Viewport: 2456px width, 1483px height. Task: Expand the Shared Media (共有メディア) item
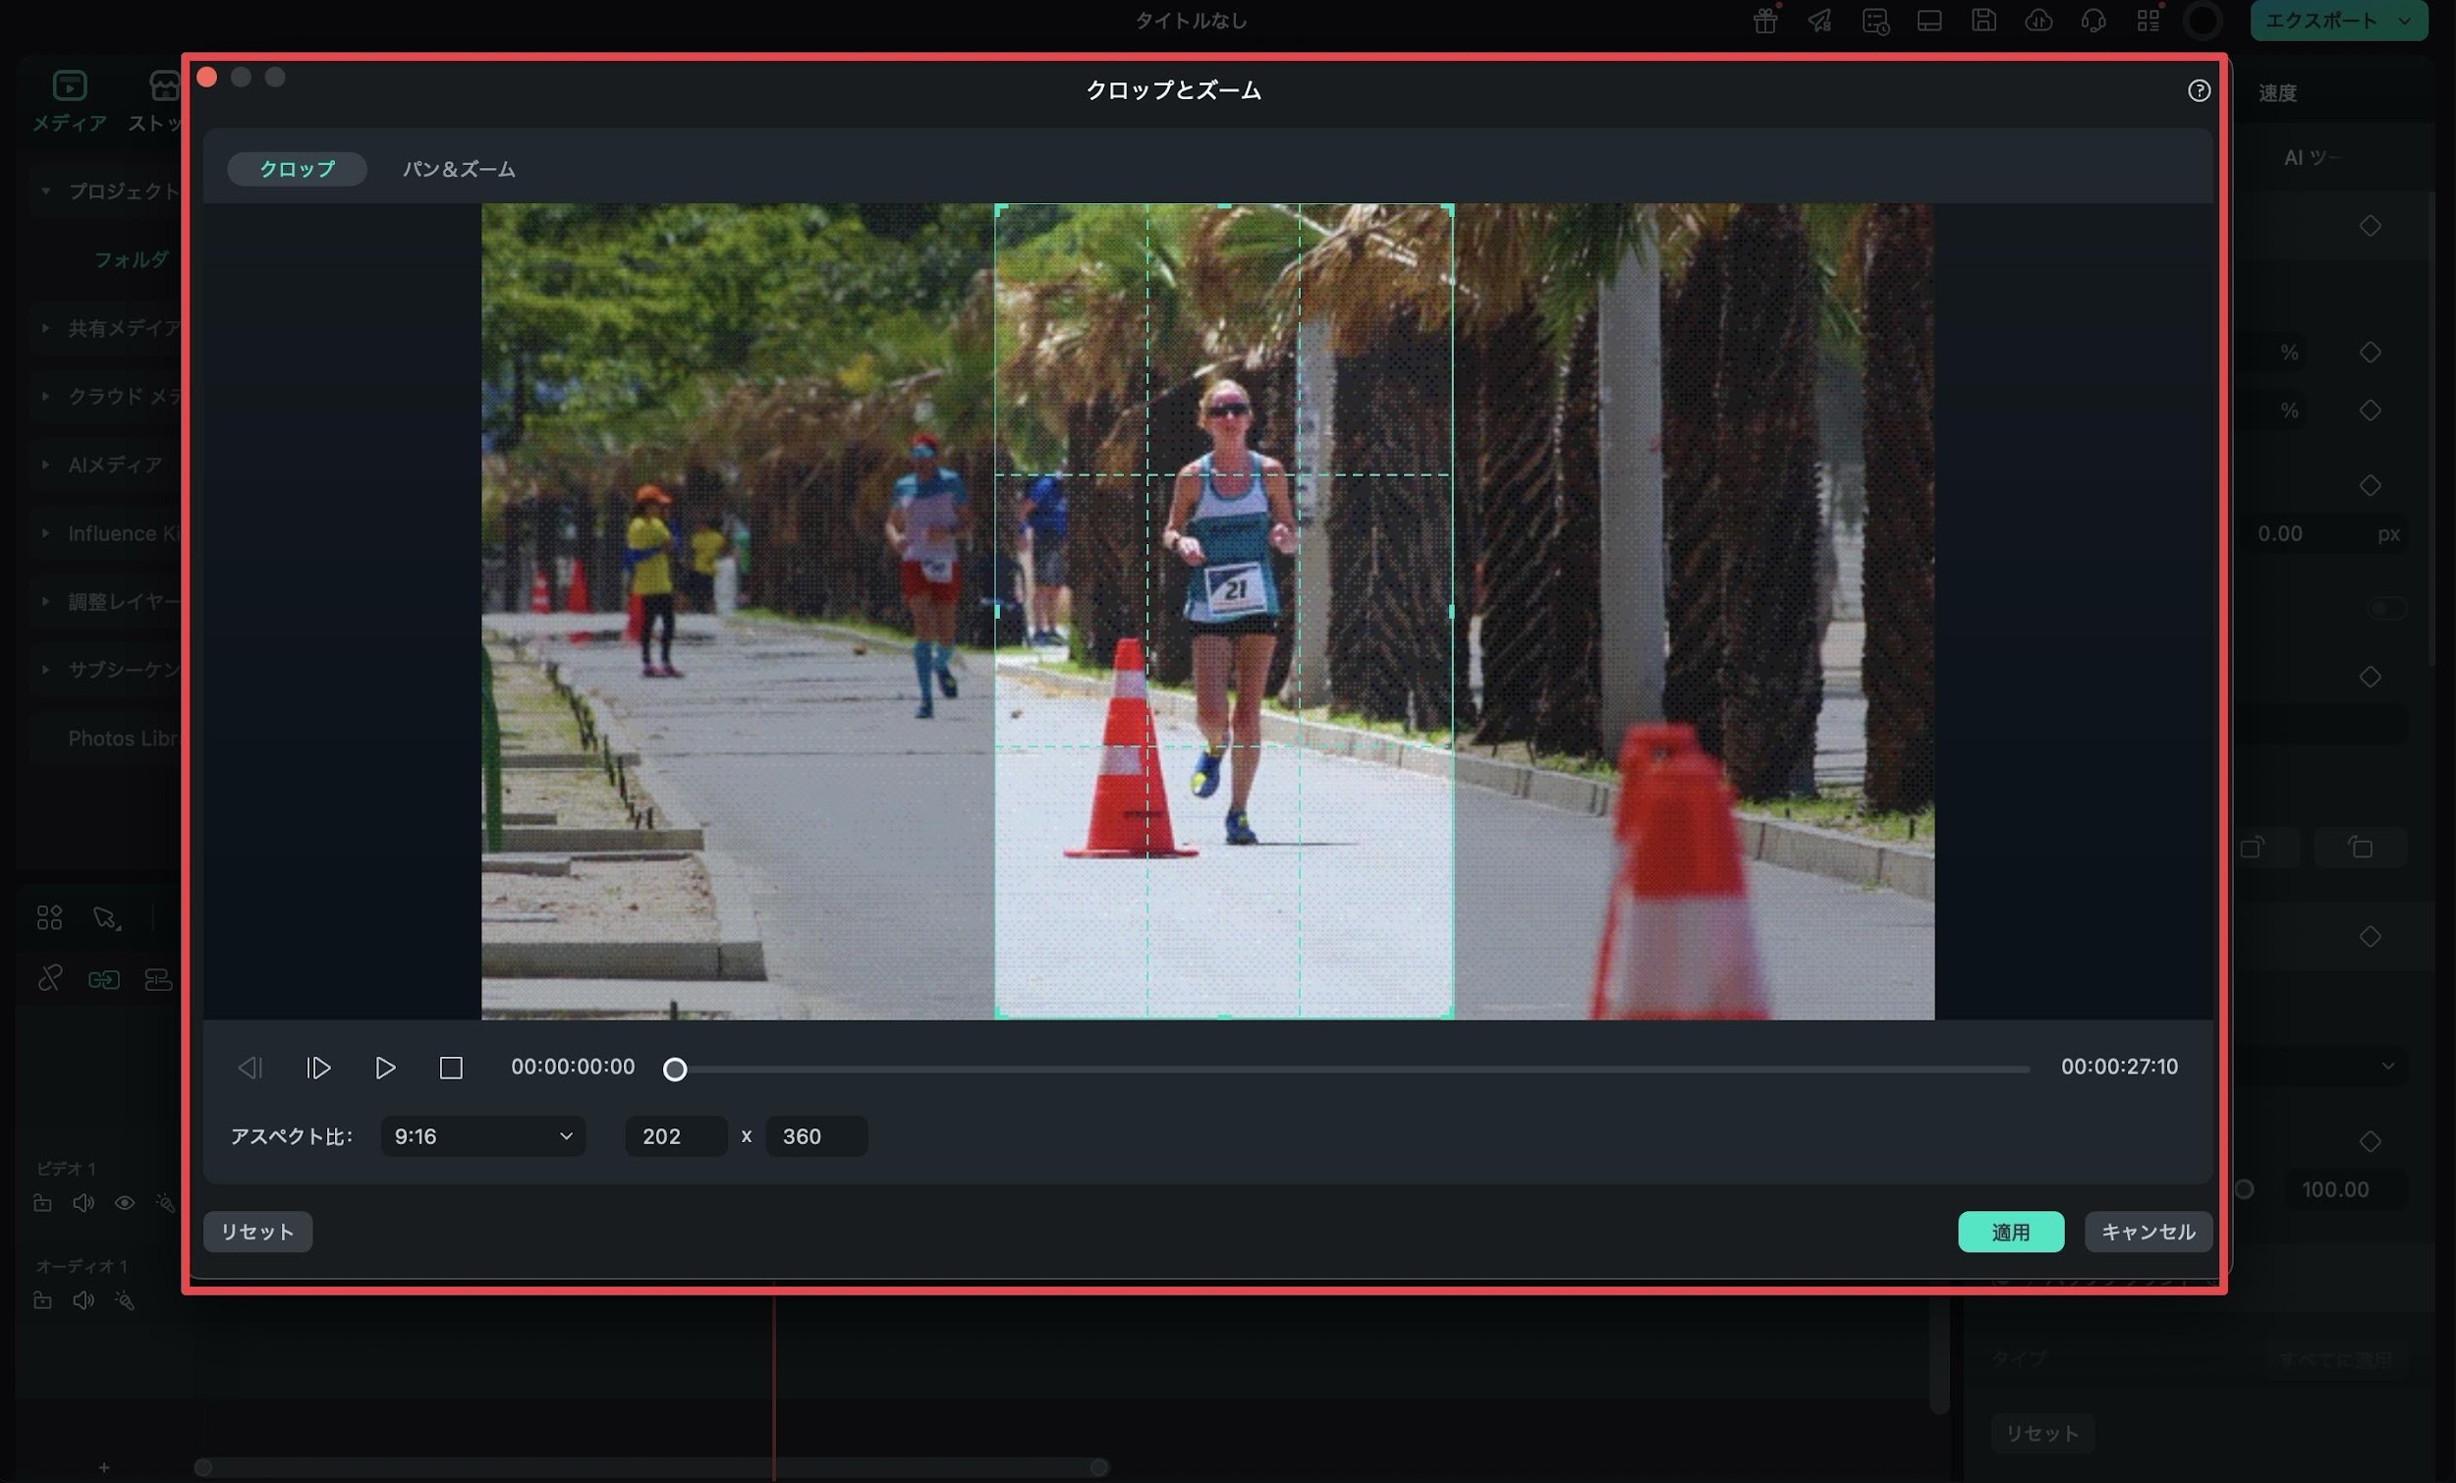point(45,328)
